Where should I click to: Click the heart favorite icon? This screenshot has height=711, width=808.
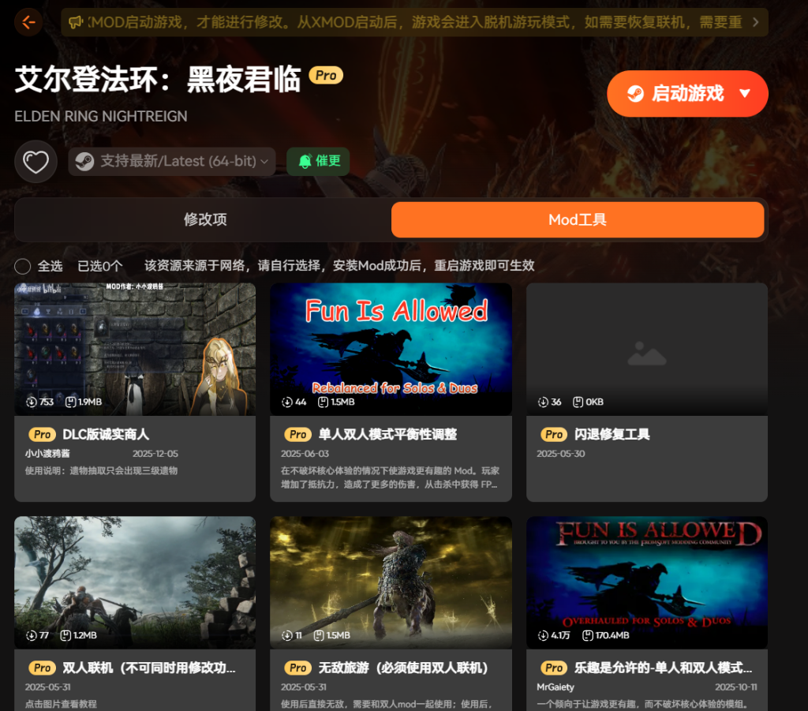click(36, 162)
